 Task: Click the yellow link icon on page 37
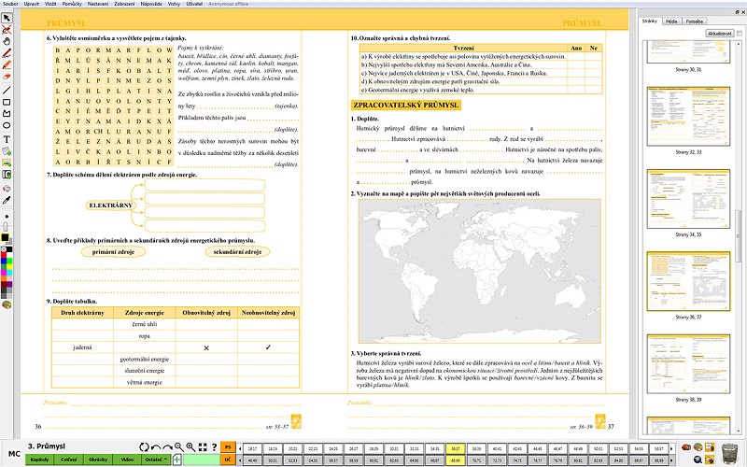pos(600,421)
